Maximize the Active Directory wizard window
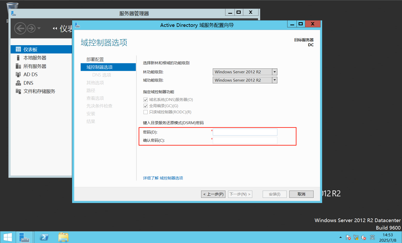This screenshot has height=243, width=402. coord(300,24)
